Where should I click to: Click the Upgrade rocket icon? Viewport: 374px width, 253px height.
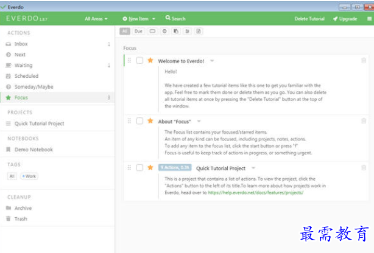click(335, 19)
